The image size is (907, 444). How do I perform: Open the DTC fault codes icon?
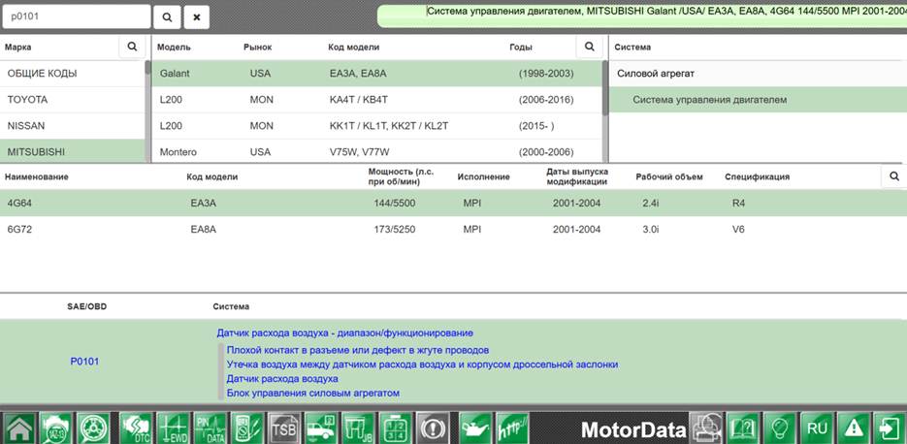click(136, 428)
